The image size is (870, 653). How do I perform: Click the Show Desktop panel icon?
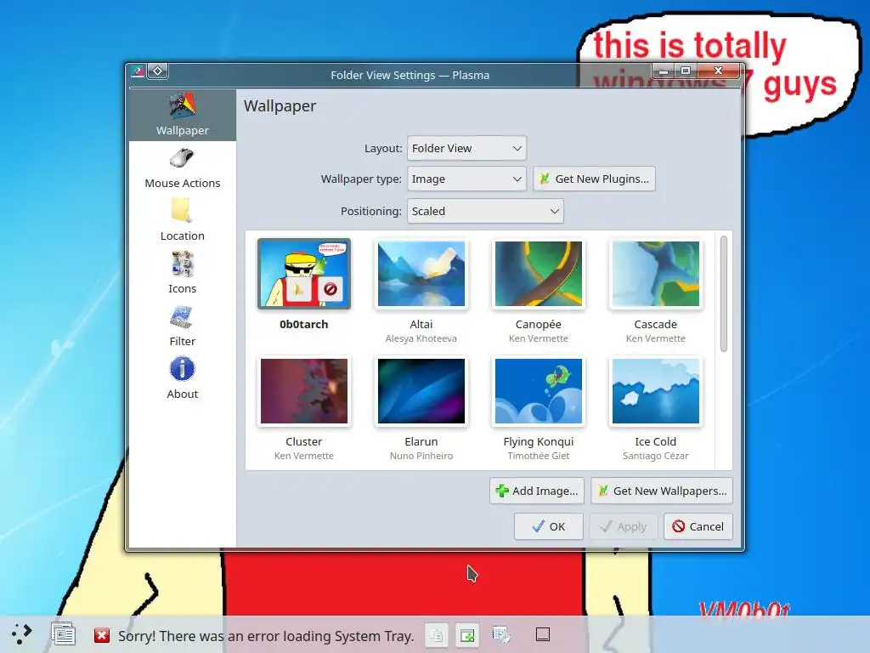(543, 634)
